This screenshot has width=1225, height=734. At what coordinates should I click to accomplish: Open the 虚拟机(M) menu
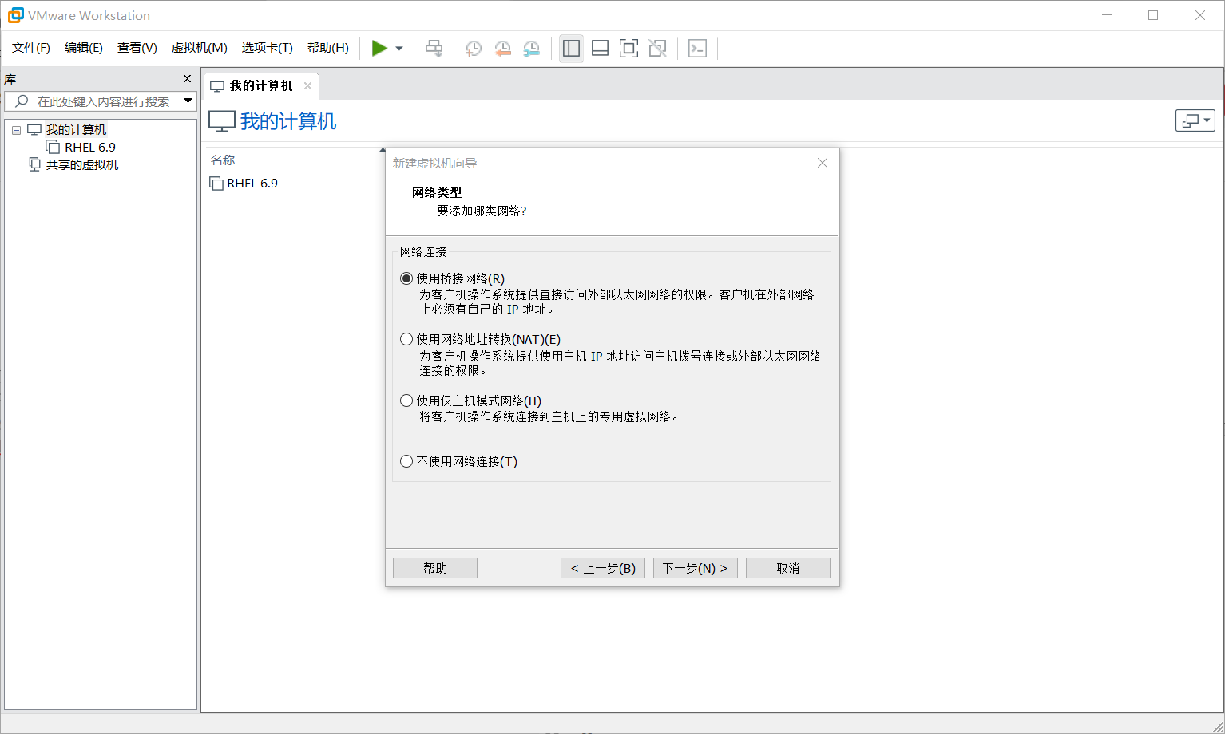click(x=199, y=47)
